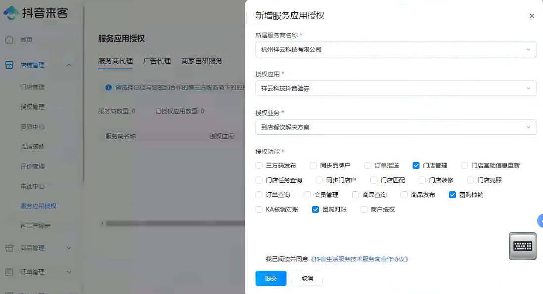
Task: Uncheck the 团购核销 checkbox
Action: (x=452, y=195)
